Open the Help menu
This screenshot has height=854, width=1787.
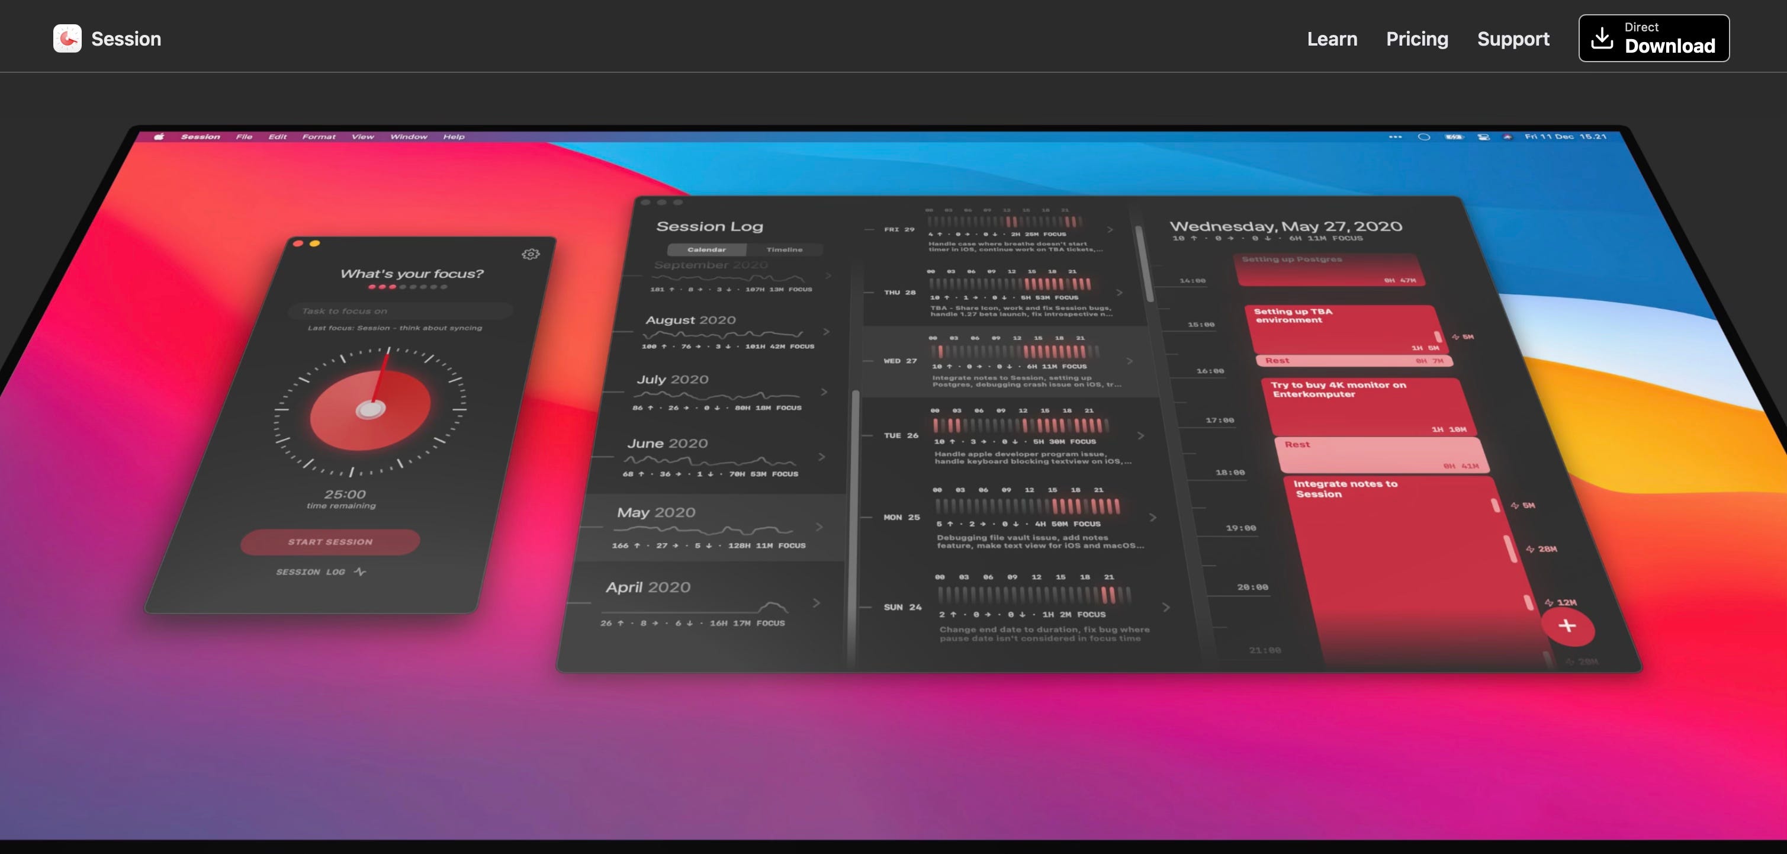pyautogui.click(x=454, y=137)
